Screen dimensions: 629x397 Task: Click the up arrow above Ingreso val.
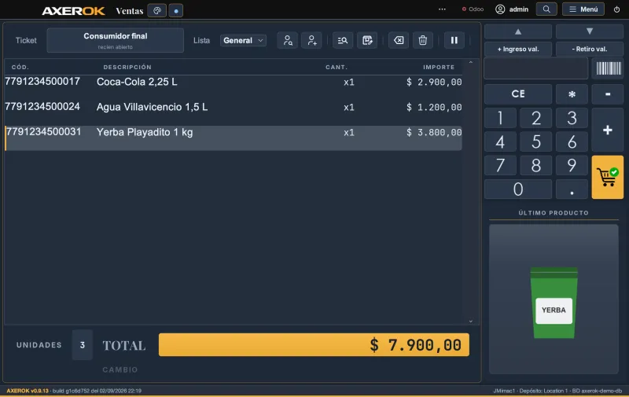pos(518,31)
